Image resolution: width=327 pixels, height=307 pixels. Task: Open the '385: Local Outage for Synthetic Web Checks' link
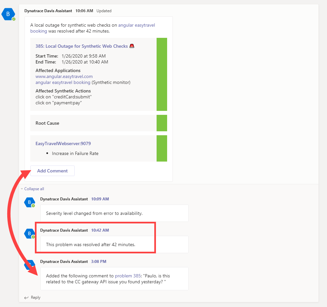click(82, 46)
